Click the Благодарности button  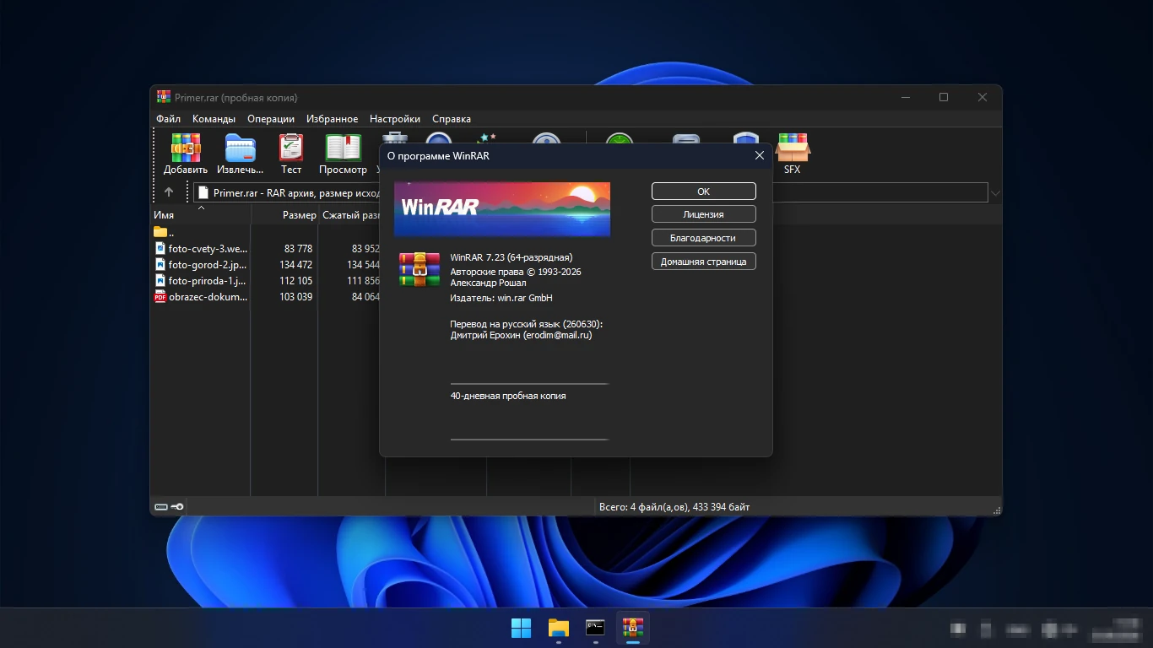704,238
